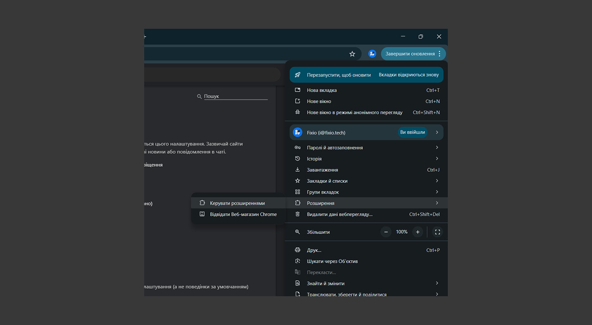Expand the Закладки й списки submenu arrow
Viewport: 592px width, 325px height.
pos(437,181)
